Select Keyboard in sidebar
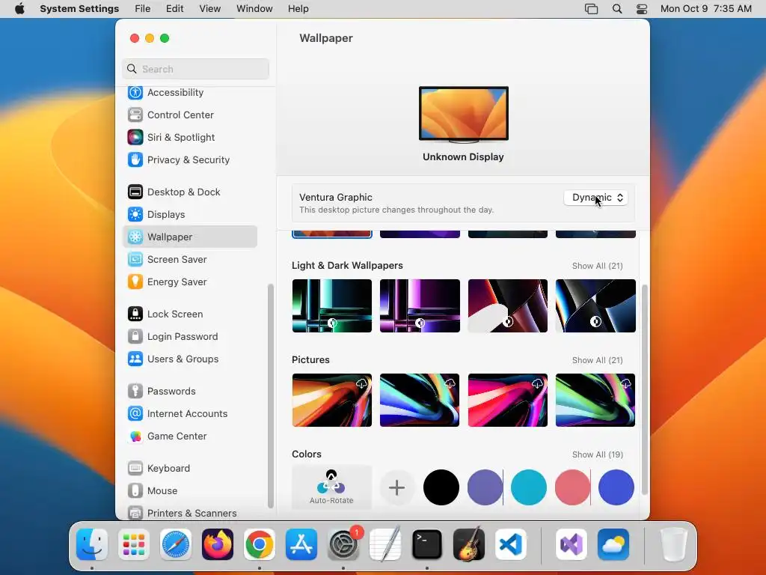This screenshot has width=766, height=575. pyautogui.click(x=189, y=469)
